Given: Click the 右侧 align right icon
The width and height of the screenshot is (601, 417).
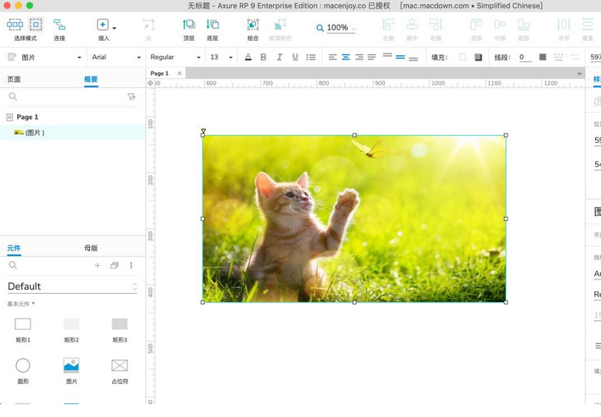Looking at the screenshot, I should click(436, 25).
